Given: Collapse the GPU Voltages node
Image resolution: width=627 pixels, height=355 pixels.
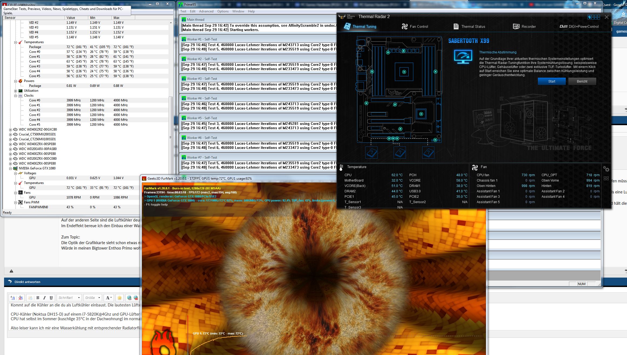Looking at the screenshot, I should pyautogui.click(x=15, y=173).
